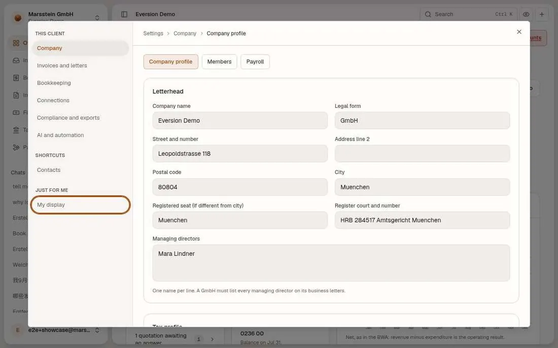Image resolution: width=558 pixels, height=348 pixels.
Task: Open the next quotation arrow chevron
Action: pyautogui.click(x=212, y=339)
